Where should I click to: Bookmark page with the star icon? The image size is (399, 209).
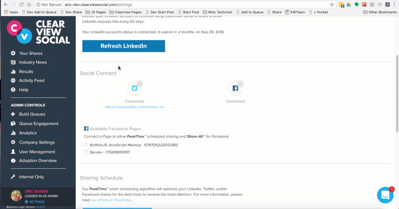coord(332,5)
